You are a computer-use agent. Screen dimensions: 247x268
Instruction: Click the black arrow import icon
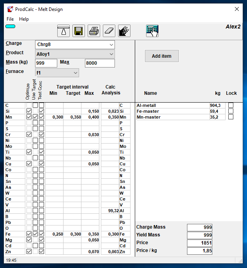pos(124,31)
